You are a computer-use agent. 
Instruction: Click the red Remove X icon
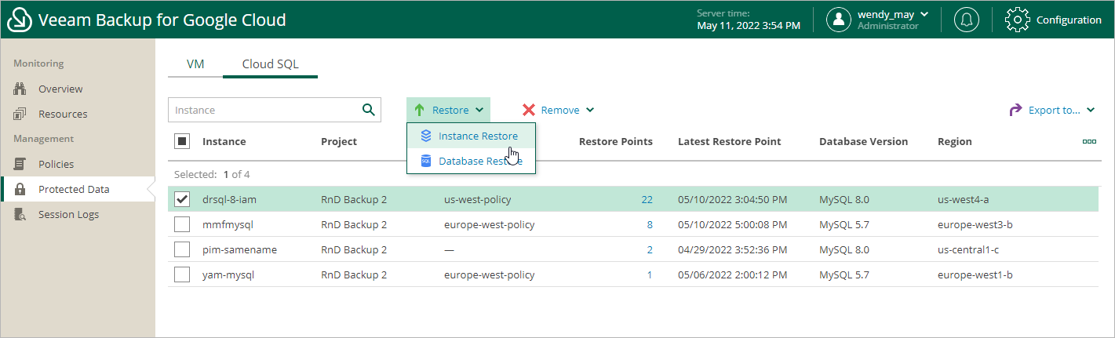529,110
